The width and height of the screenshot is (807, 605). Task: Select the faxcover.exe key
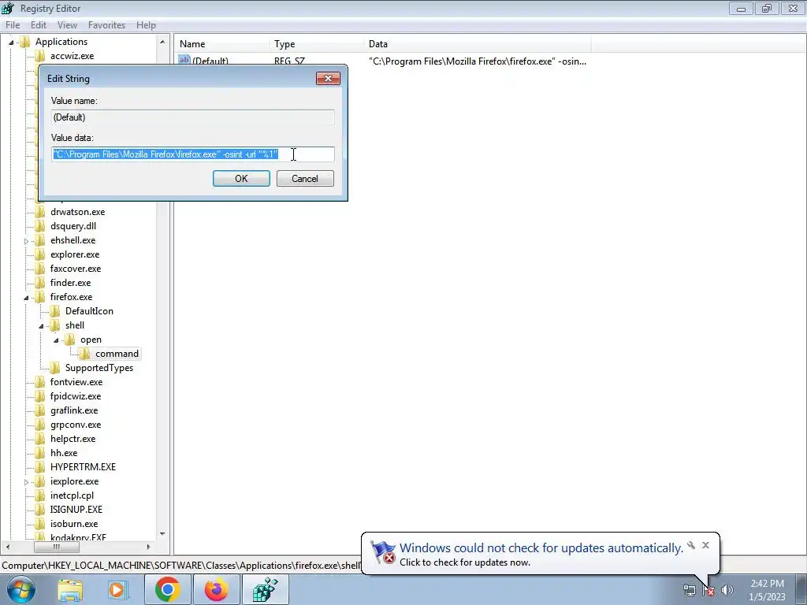pos(76,269)
